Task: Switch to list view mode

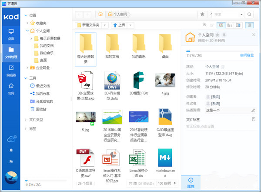Action: point(230,25)
